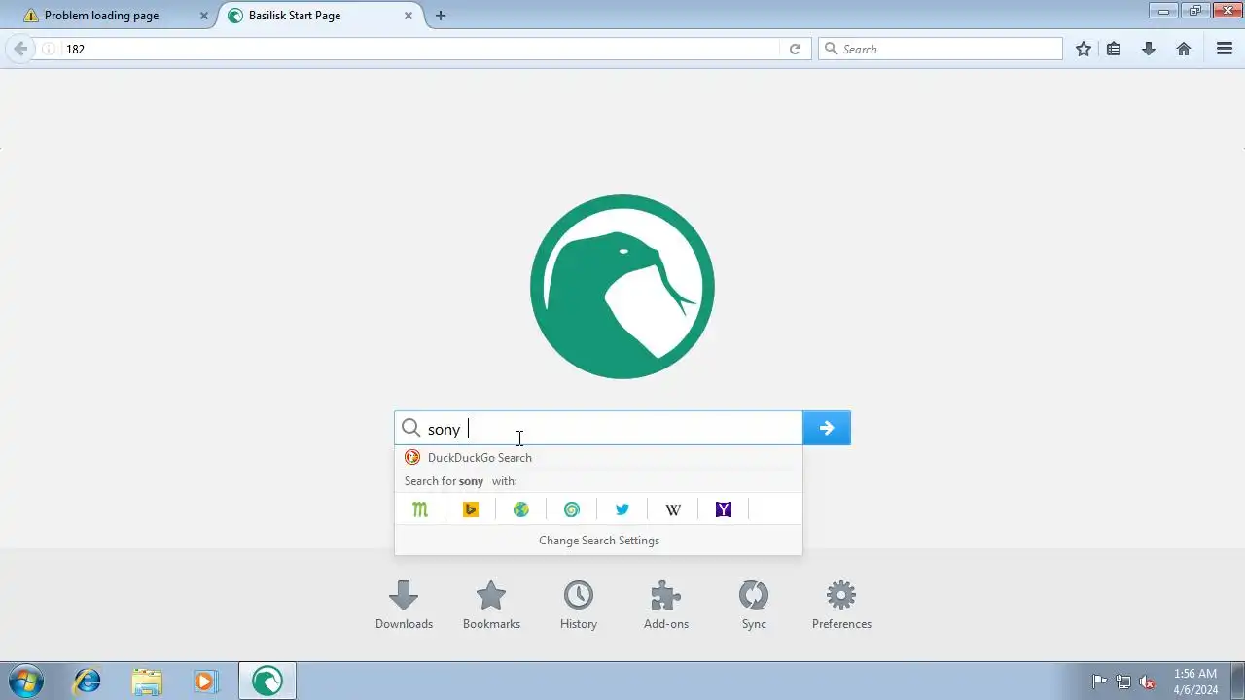This screenshot has width=1245, height=700.
Task: Open the site identity info icon
Action: click(x=49, y=49)
